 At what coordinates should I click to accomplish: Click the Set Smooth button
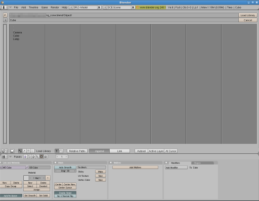[30, 195]
